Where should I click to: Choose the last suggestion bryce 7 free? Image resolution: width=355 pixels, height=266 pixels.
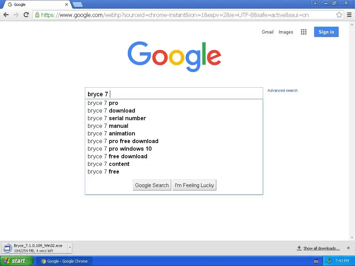tap(174, 172)
